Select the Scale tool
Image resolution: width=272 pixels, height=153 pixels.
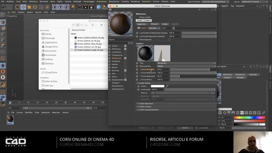point(29,7)
